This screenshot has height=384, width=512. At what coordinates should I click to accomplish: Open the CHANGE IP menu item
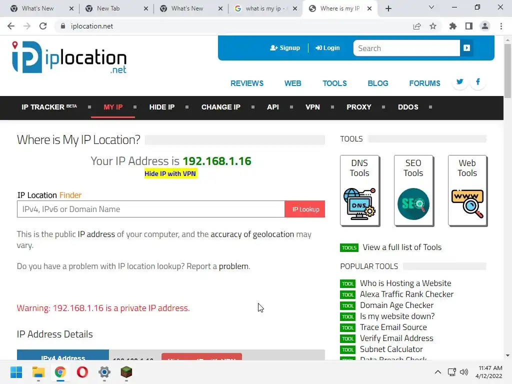pyautogui.click(x=220, y=107)
